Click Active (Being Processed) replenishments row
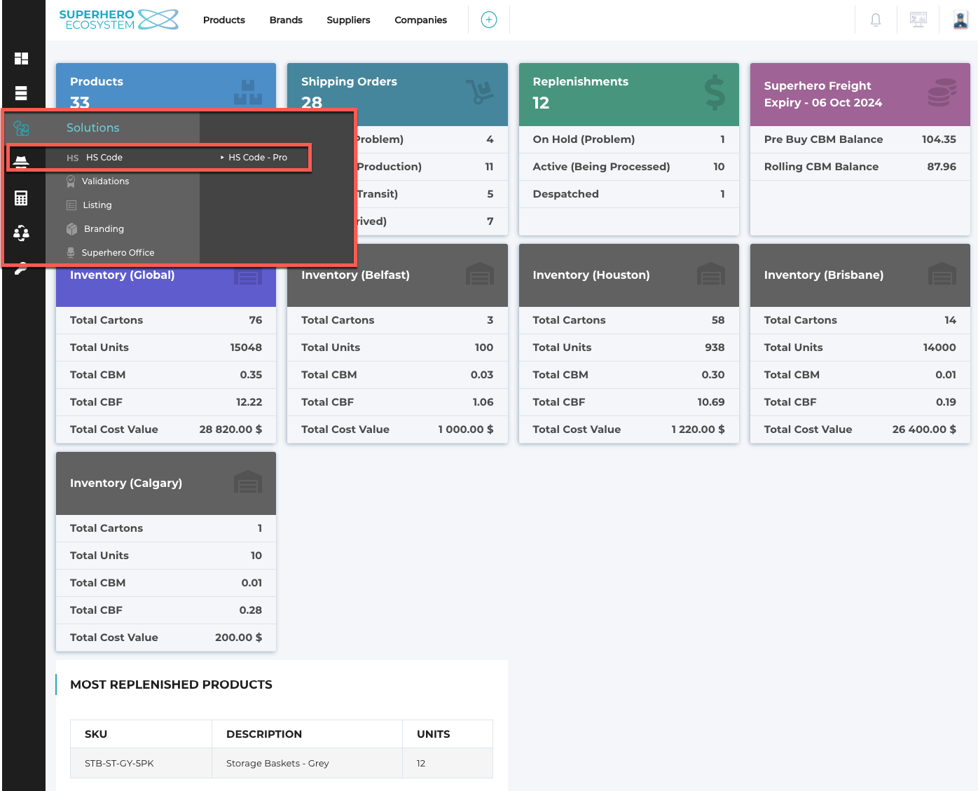Image resolution: width=978 pixels, height=791 pixels. point(628,167)
